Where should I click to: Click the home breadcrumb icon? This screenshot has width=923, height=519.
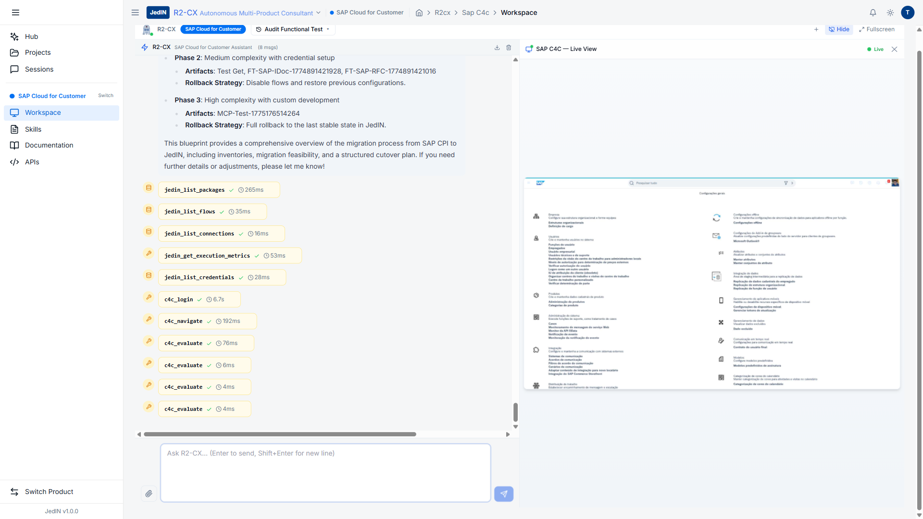click(419, 12)
